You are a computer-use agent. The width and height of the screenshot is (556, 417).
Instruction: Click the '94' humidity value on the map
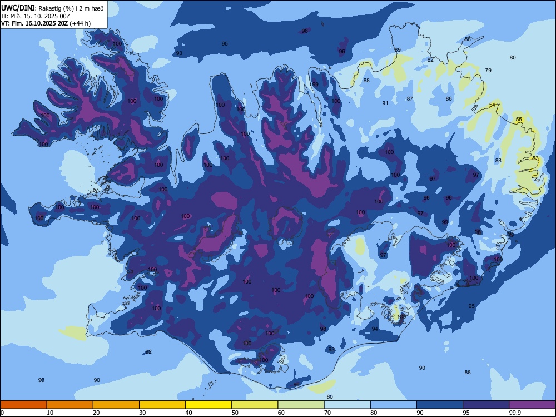coord(375,329)
